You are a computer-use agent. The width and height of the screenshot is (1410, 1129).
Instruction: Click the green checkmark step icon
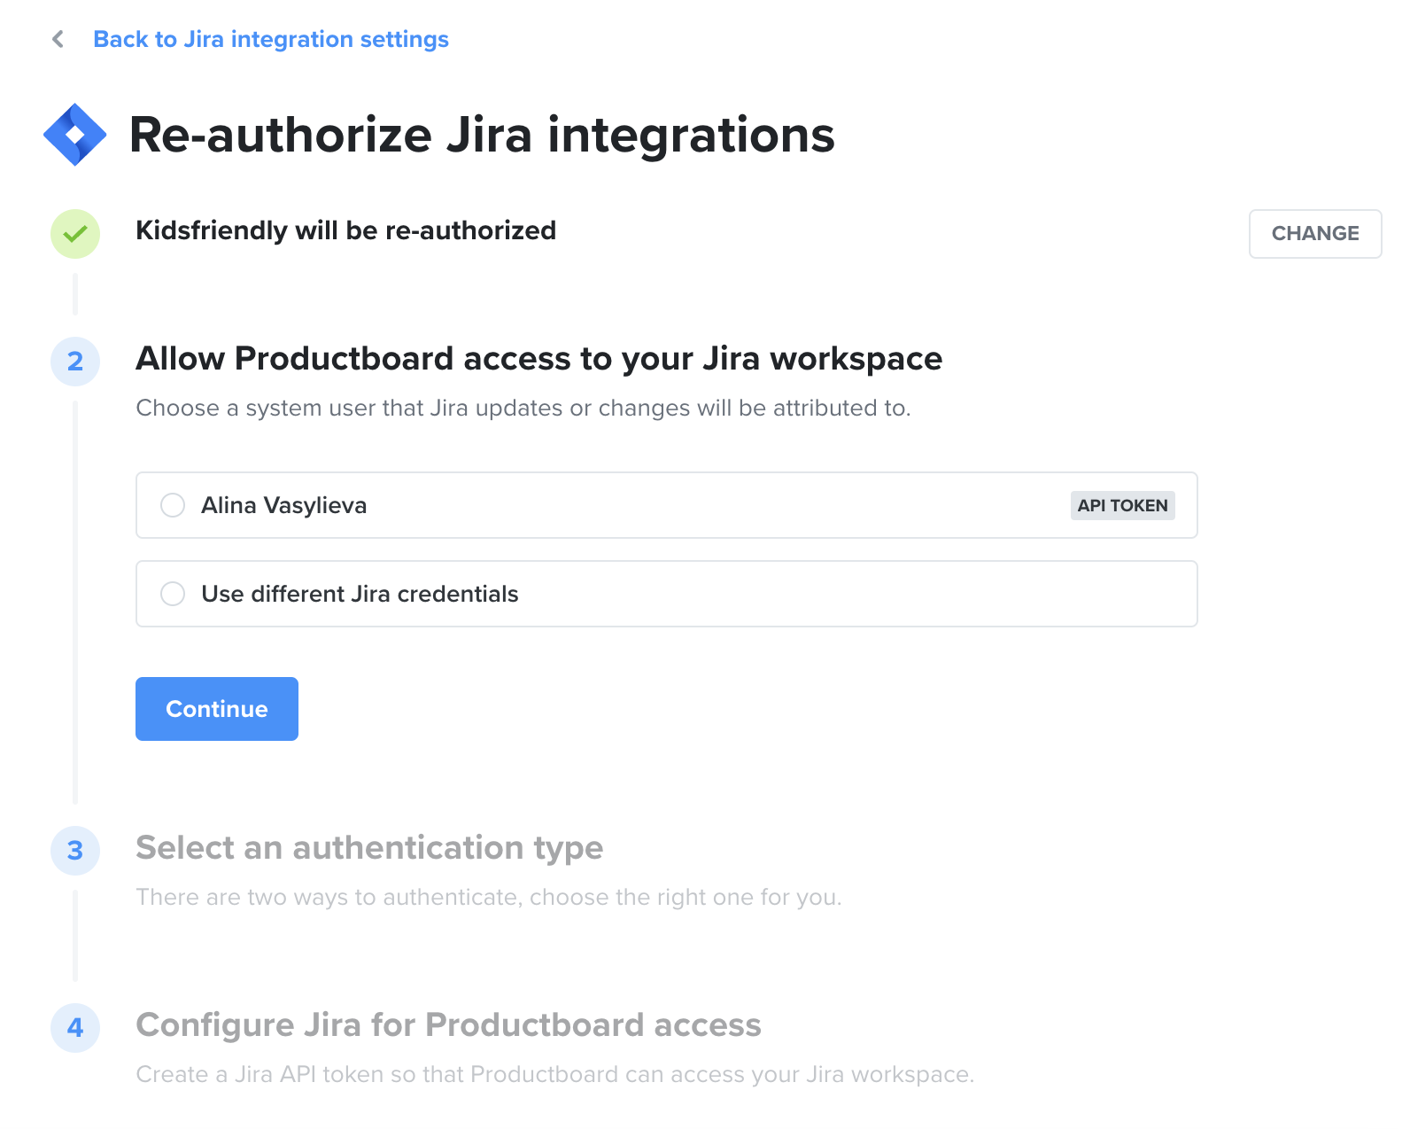click(75, 234)
